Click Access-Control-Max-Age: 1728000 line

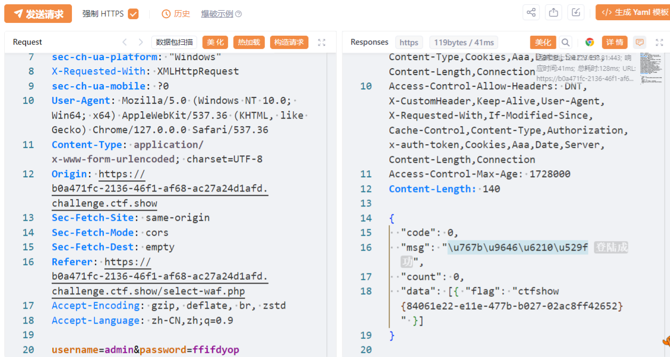point(479,174)
